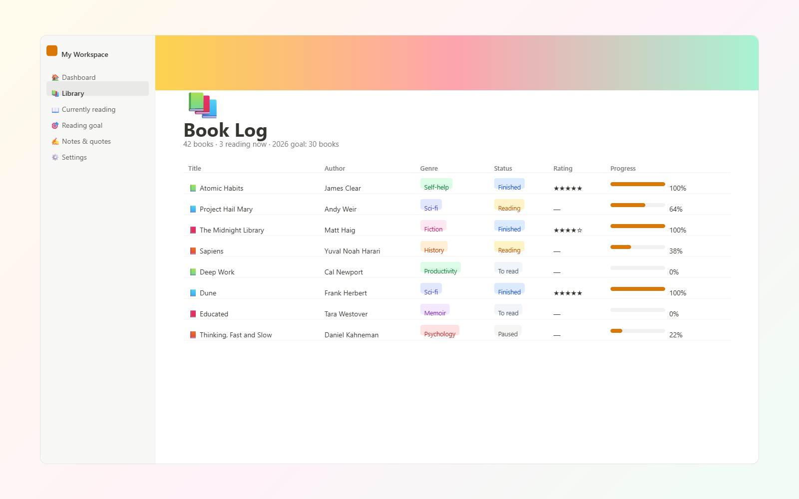Screen dimensions: 799x499
Task: Click the blue book icon for Dune
Action: pyautogui.click(x=193, y=293)
